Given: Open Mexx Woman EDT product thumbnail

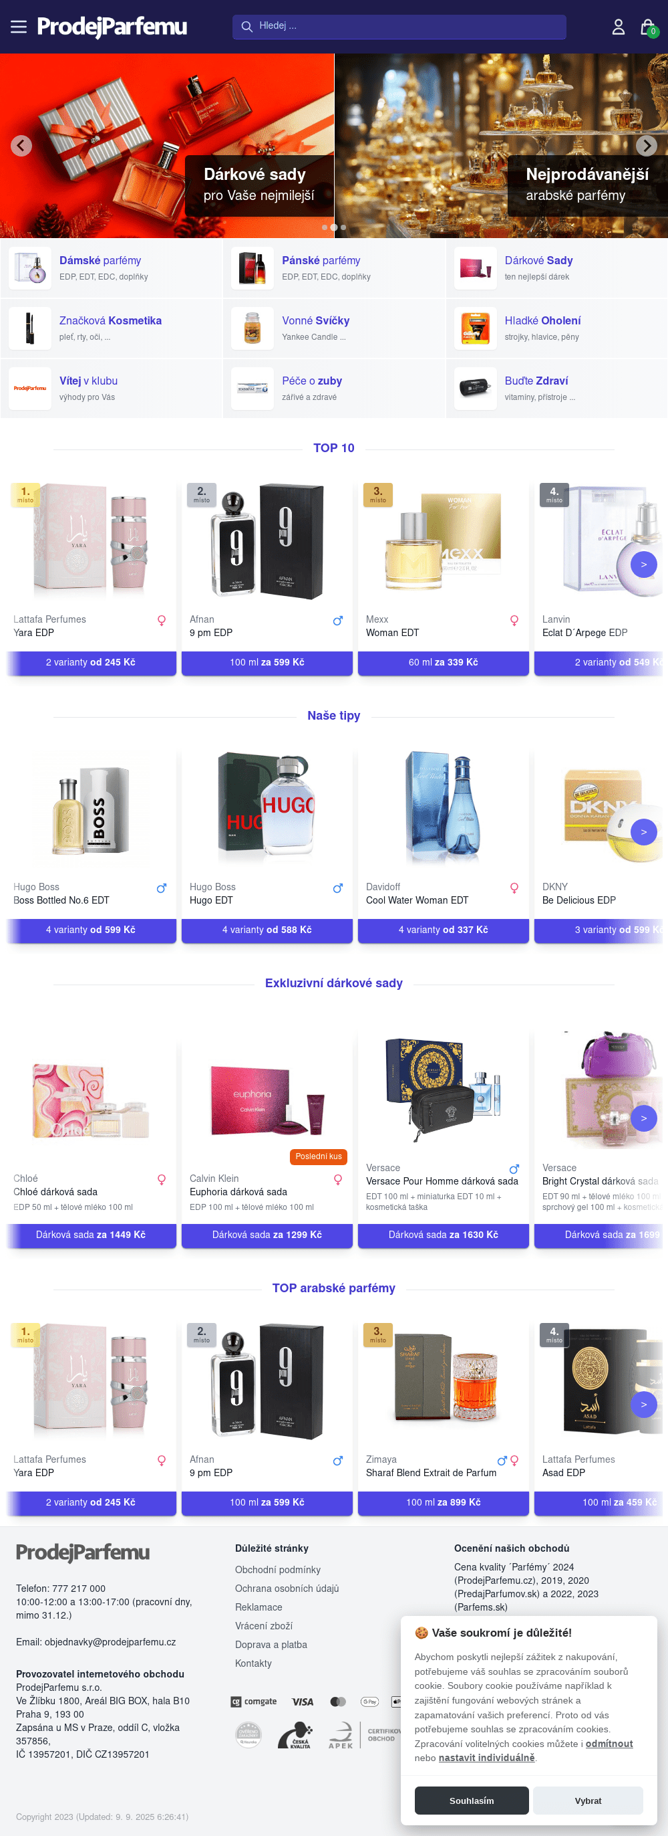Looking at the screenshot, I should coord(443,539).
